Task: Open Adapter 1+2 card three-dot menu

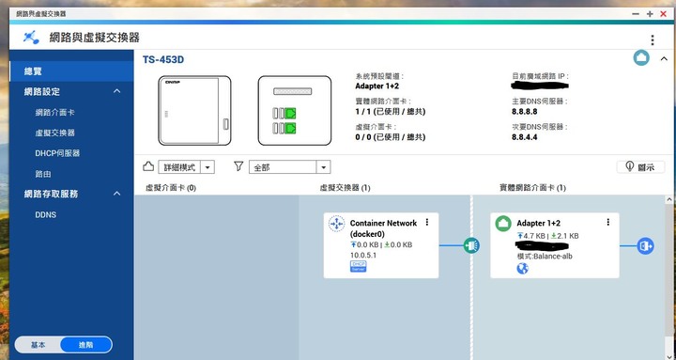Action: (607, 222)
